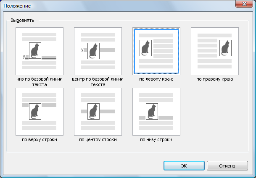Click the cat picture in the right-edge preview
Image resolution: width=256 pixels, height=178 pixels.
coord(225,49)
